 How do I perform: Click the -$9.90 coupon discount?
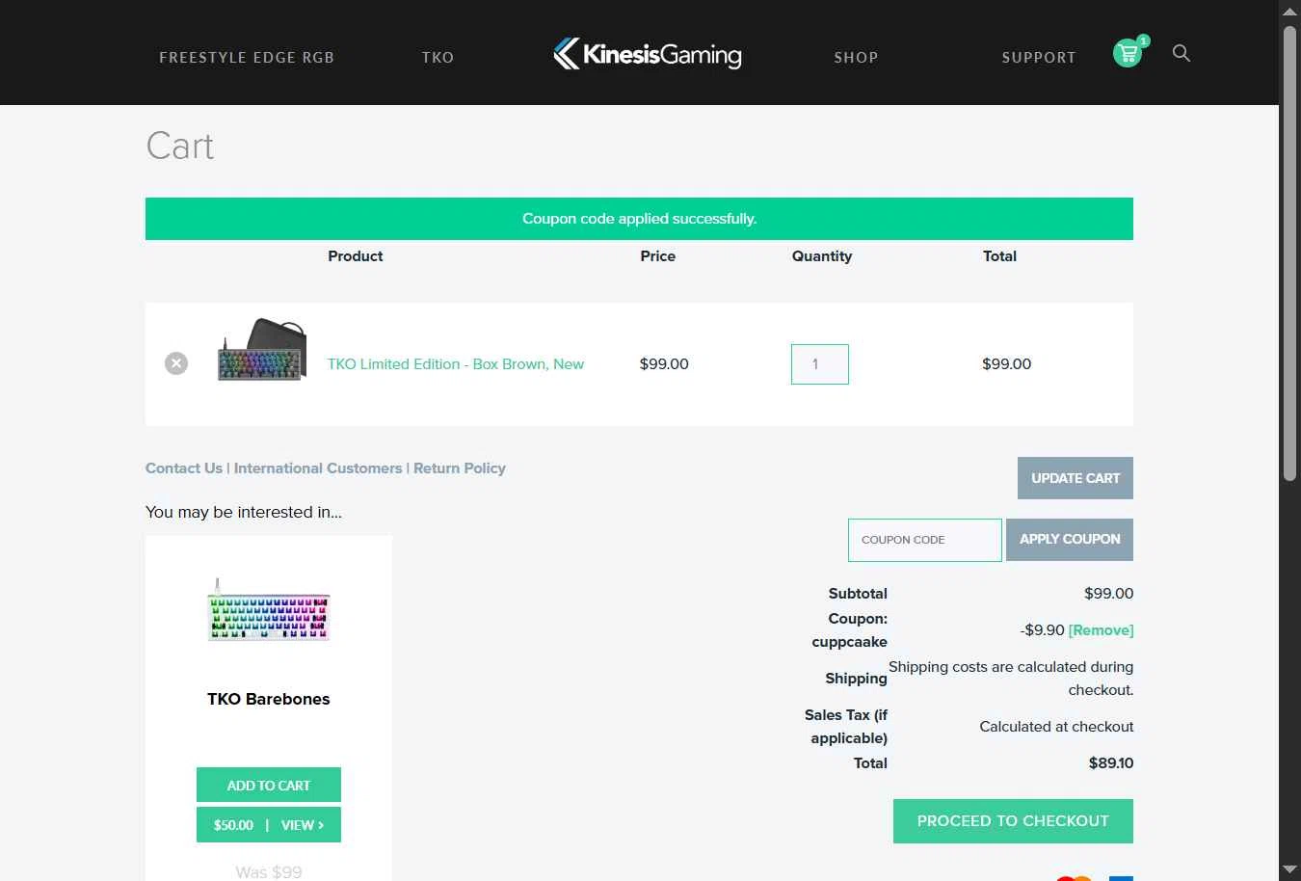(x=1042, y=630)
